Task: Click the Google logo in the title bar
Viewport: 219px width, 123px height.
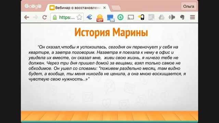Action: pos(33,6)
